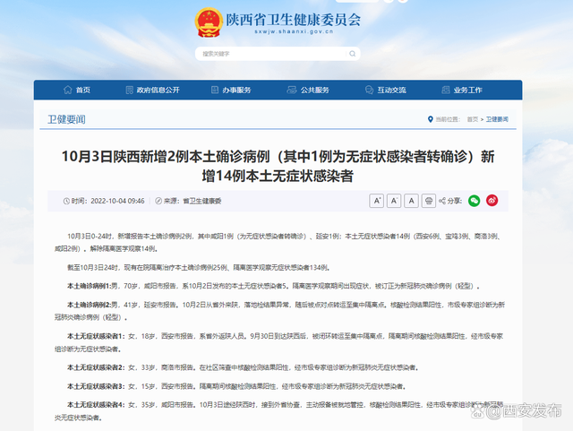Click the 卫健要闻 breadcrumb link
The width and height of the screenshot is (573, 431).
click(x=497, y=119)
